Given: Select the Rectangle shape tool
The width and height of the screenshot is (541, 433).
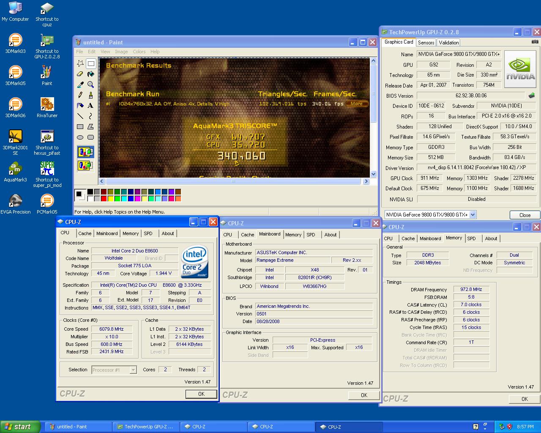Looking at the screenshot, I should pyautogui.click(x=80, y=126).
